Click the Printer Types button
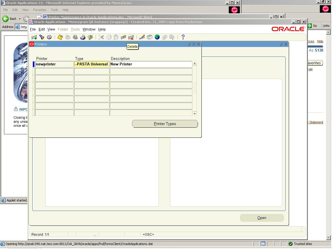This screenshot has height=249, width=332. click(165, 124)
